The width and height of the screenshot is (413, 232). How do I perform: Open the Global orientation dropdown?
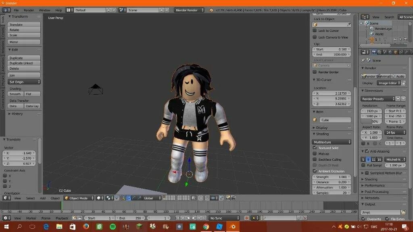152,198
